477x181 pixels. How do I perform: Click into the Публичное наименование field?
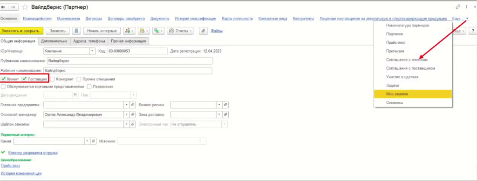point(130,61)
